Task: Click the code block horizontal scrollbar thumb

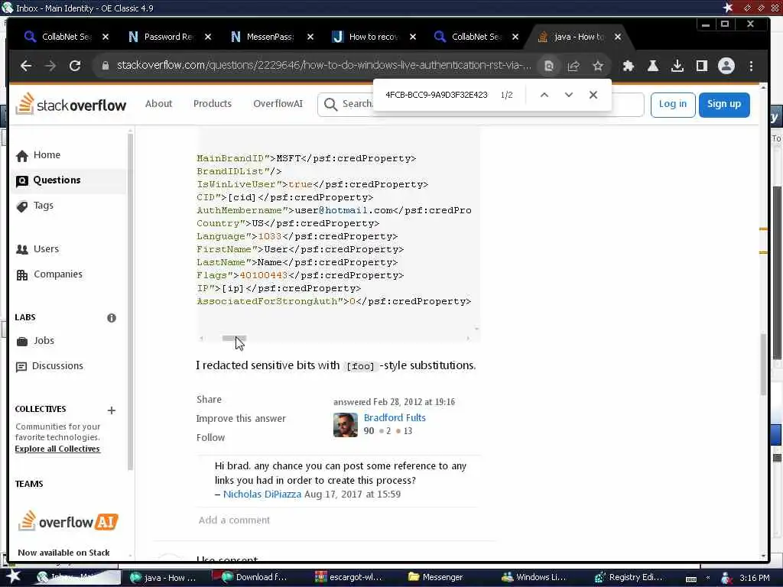Action: tap(234, 338)
